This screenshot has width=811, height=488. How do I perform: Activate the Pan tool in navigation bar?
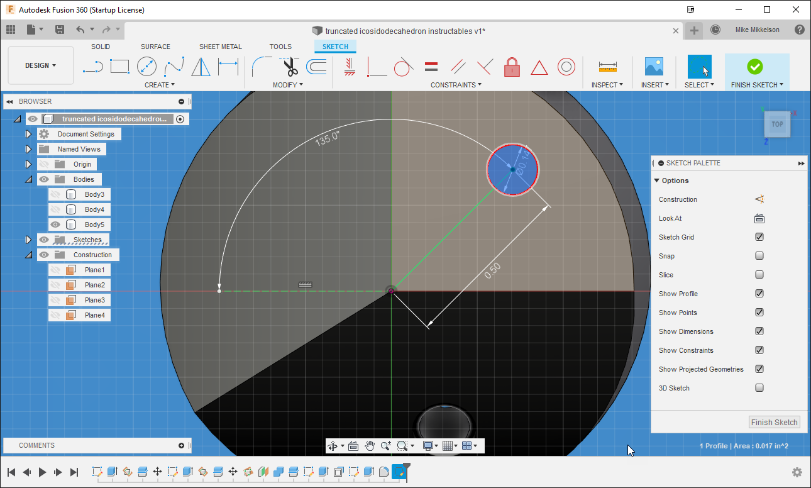pyautogui.click(x=370, y=445)
